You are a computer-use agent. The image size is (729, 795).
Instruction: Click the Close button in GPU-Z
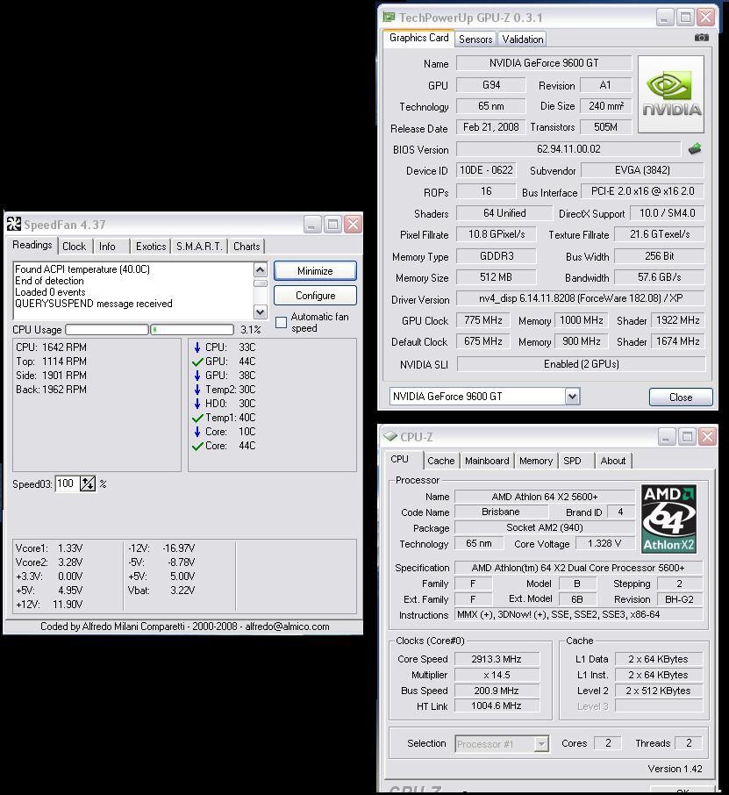coord(681,397)
